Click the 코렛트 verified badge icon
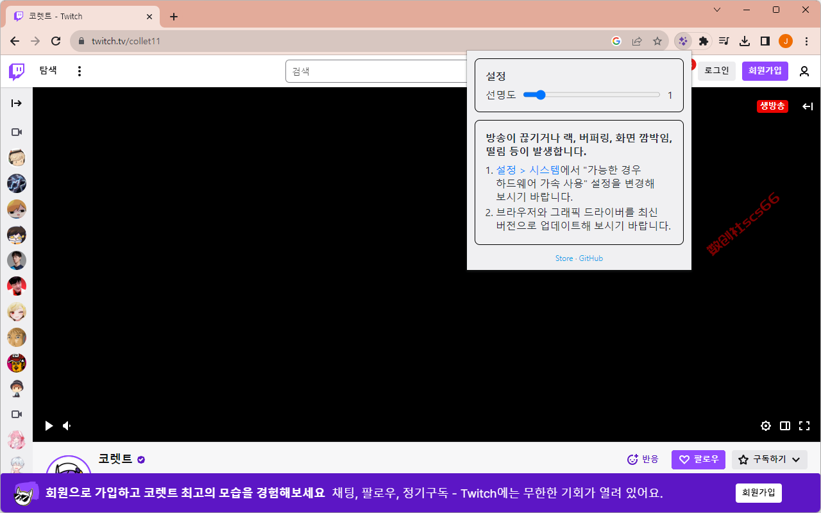This screenshot has width=821, height=513. 141,459
